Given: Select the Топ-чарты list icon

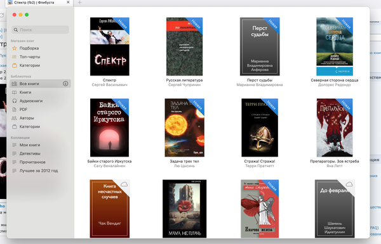Looking at the screenshot, I should tap(15, 57).
